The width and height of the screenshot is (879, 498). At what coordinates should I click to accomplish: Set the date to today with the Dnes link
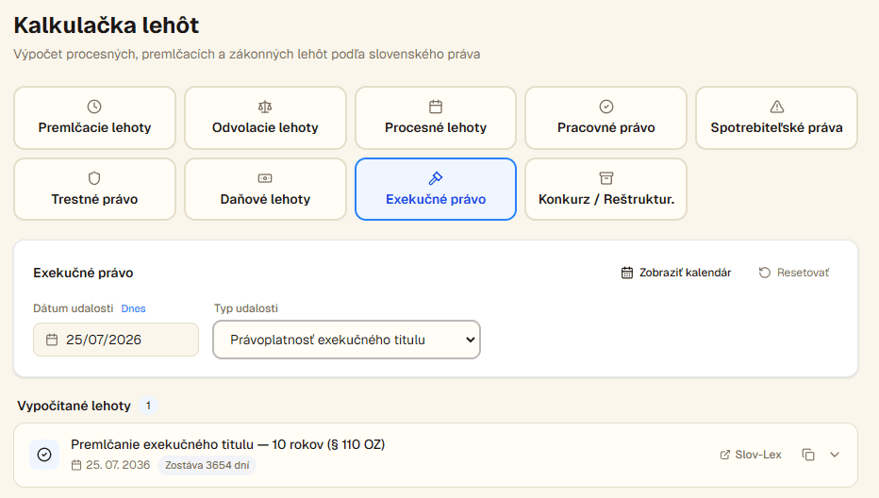(x=133, y=308)
